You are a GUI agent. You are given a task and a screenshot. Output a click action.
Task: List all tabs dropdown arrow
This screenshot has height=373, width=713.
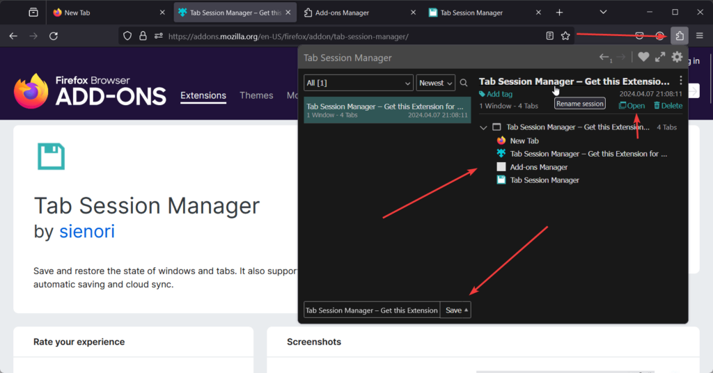(x=603, y=13)
